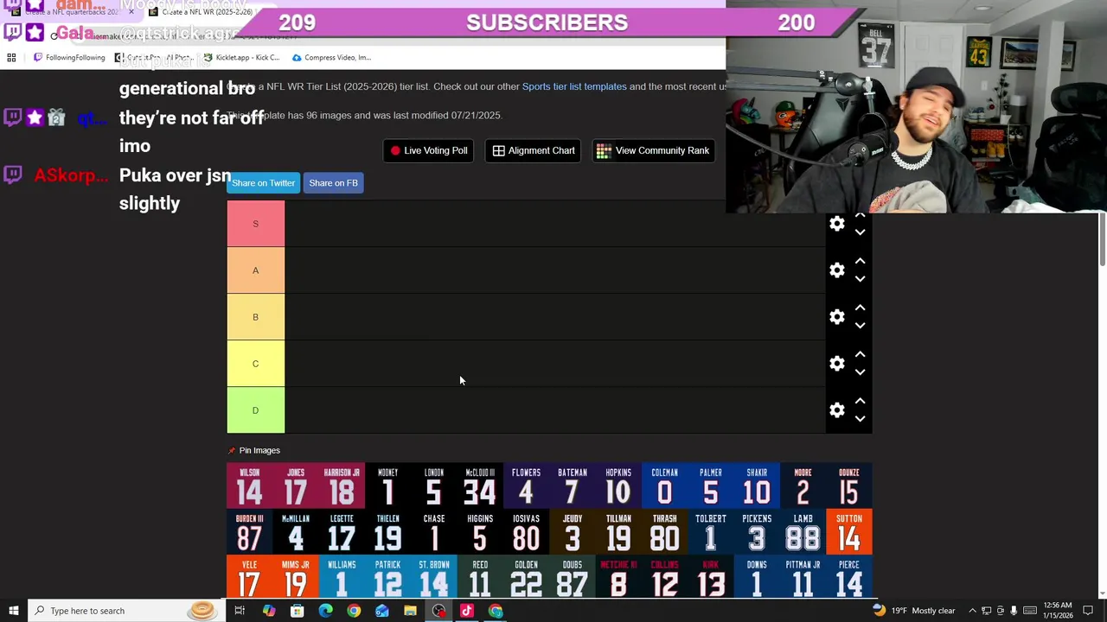
Task: Open File Explorer from taskbar
Action: (410, 611)
